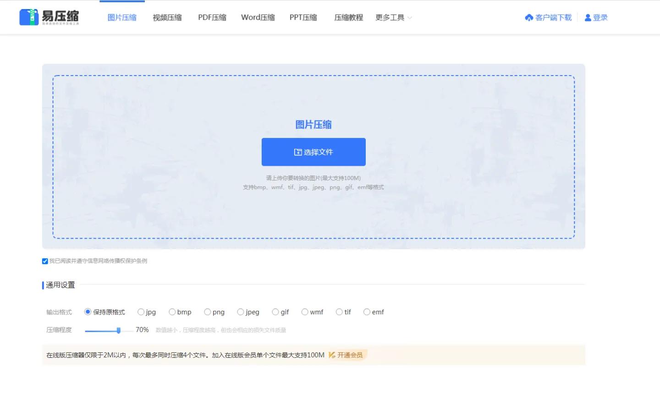Screen dimensions: 660x394
Task: Select the emf output format
Action: pyautogui.click(x=367, y=312)
